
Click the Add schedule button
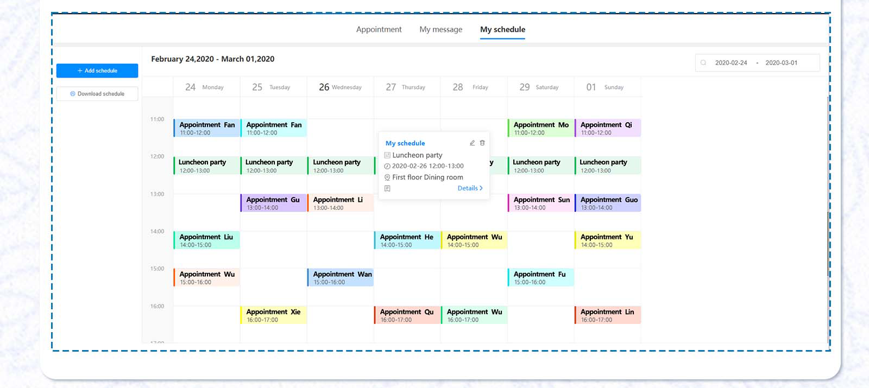tap(97, 71)
